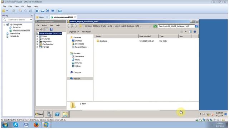The width and height of the screenshot is (229, 129).
Task: Click Windows Explorer icon in guest taskbar
Action: click(65, 114)
